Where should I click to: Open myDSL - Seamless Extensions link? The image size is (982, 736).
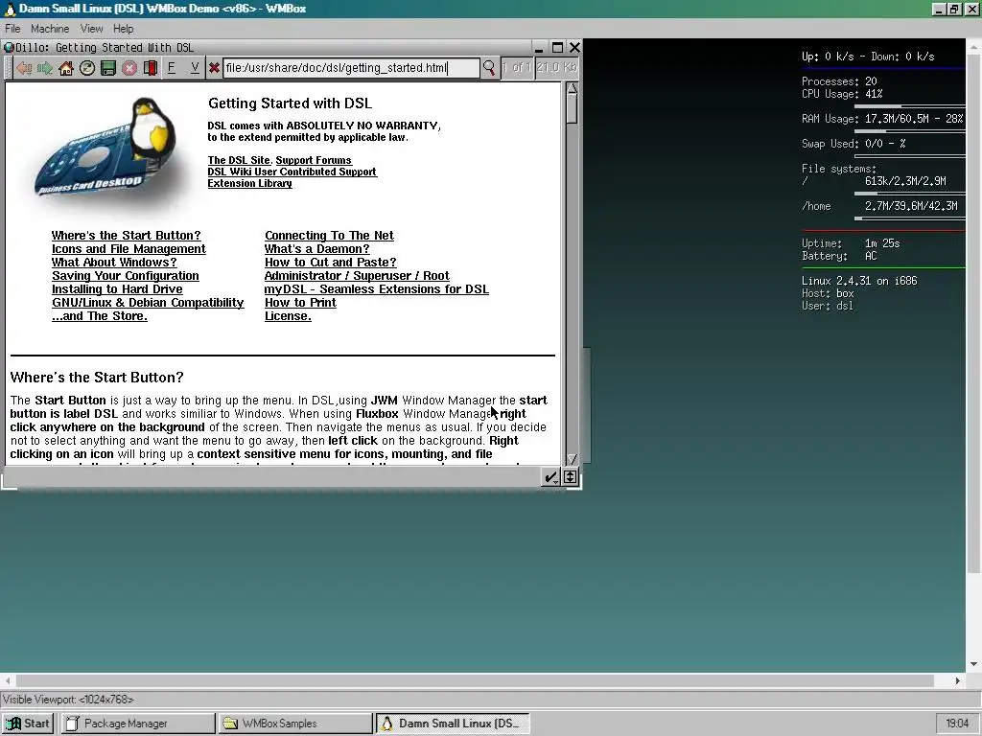pyautogui.click(x=376, y=289)
